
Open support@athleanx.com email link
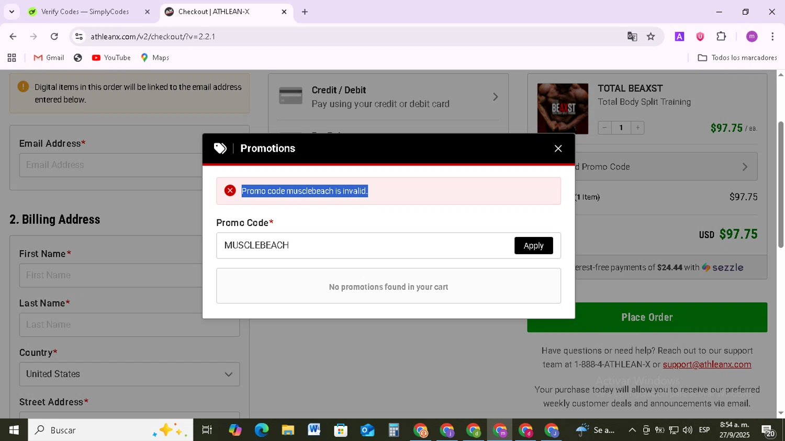point(706,365)
